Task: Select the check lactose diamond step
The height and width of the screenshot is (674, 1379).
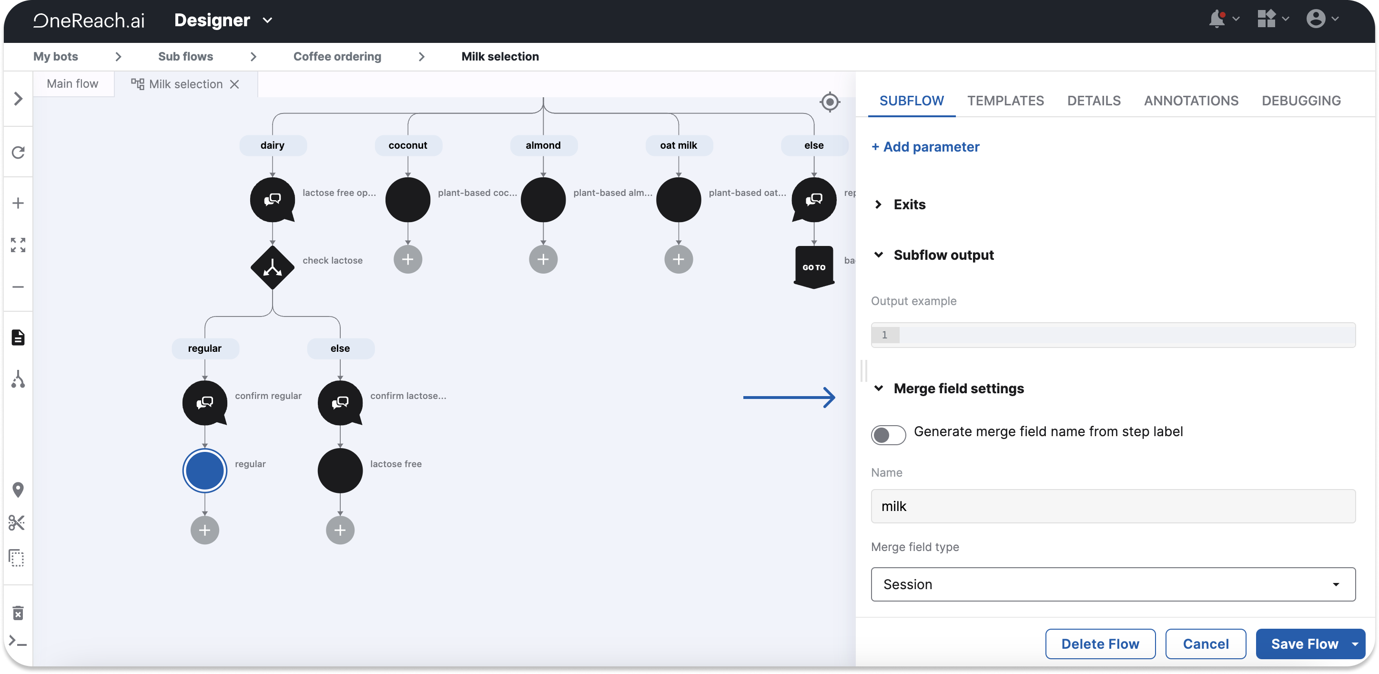Action: click(x=273, y=267)
